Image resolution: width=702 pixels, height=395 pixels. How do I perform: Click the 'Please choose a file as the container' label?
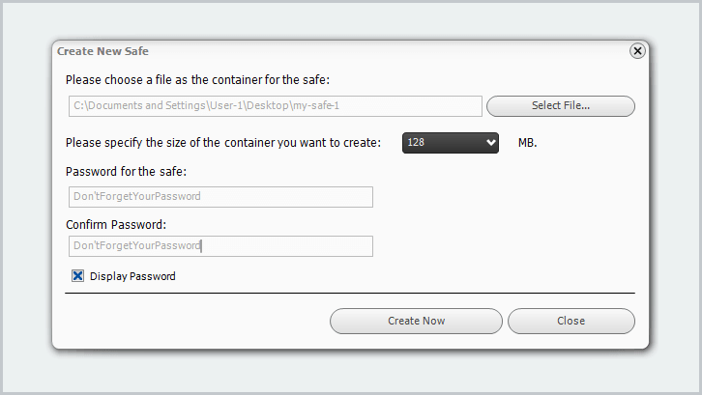(197, 80)
